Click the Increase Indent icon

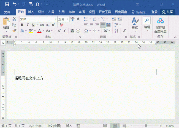pyautogui.click(x=120, y=19)
